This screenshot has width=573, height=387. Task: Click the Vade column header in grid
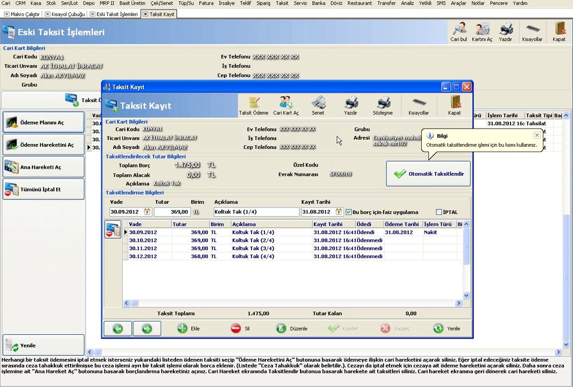[150, 224]
